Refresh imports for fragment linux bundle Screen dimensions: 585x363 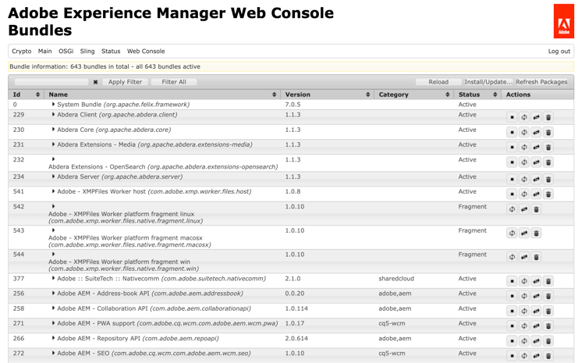(x=512, y=209)
